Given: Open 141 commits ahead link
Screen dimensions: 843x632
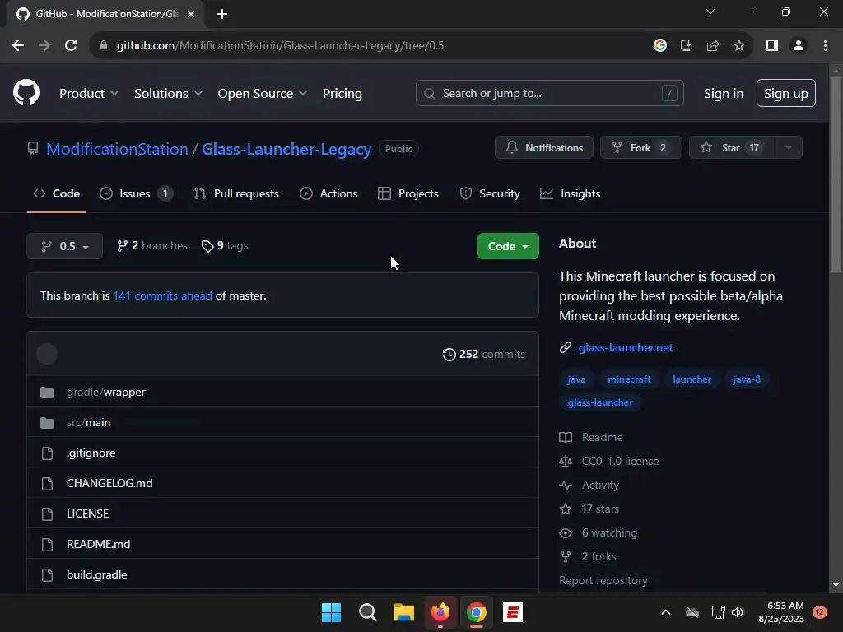Looking at the screenshot, I should [x=162, y=295].
